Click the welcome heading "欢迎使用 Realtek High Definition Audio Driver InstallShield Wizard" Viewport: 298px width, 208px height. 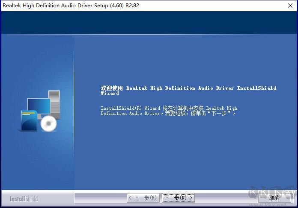(x=188, y=91)
